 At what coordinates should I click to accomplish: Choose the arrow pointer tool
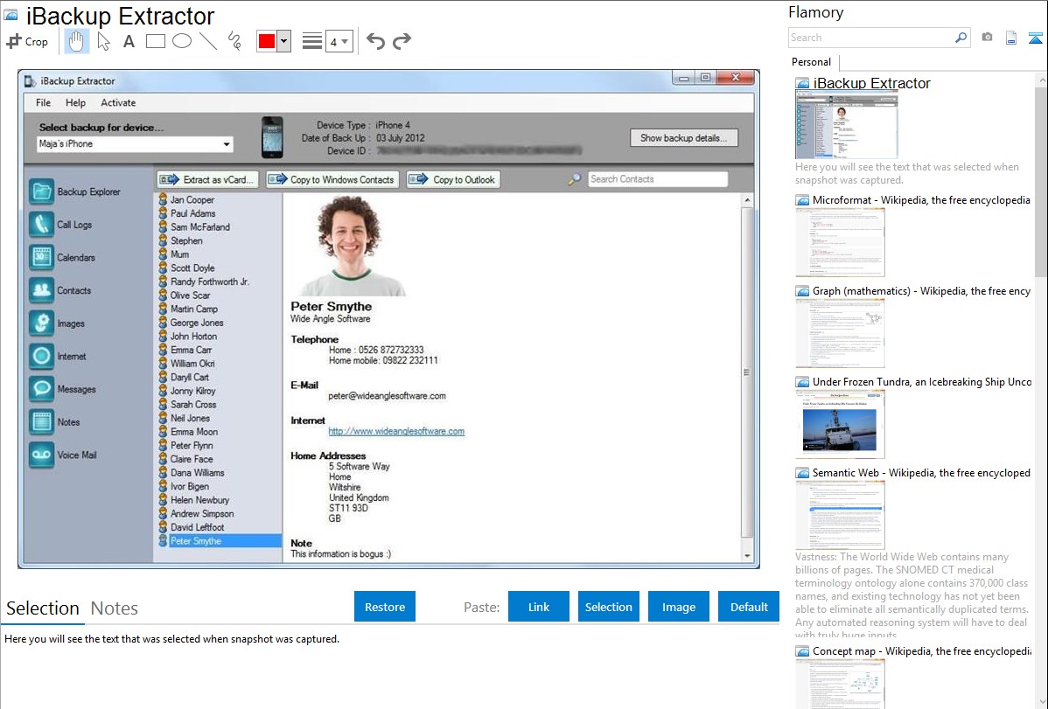pyautogui.click(x=103, y=41)
